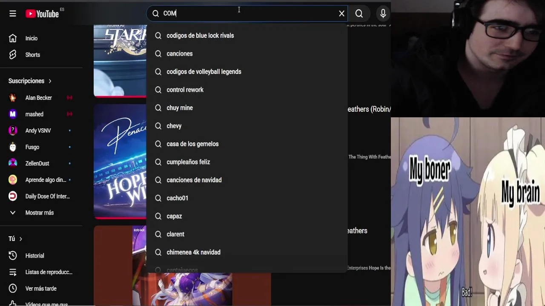Select suggestion chevy
The width and height of the screenshot is (545, 306).
click(247, 126)
